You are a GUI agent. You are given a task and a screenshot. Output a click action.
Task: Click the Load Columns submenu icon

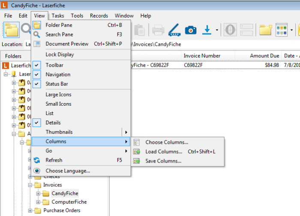click(x=137, y=152)
